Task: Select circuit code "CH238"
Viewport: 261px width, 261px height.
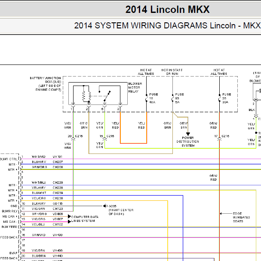Action: coord(58,198)
